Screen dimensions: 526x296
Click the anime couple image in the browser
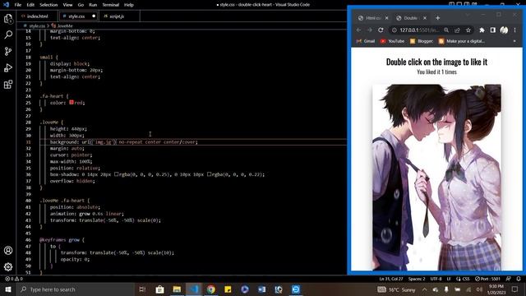click(436, 178)
